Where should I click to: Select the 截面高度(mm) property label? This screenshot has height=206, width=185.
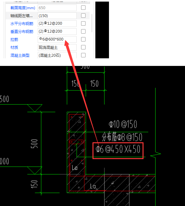(23, 8)
